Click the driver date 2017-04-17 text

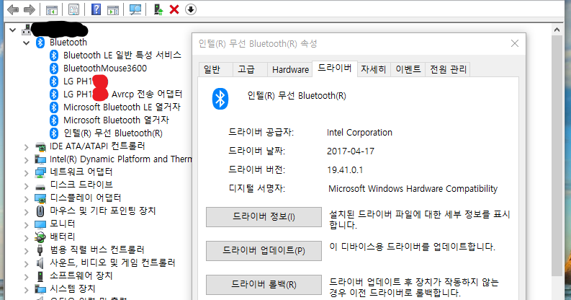(x=351, y=151)
